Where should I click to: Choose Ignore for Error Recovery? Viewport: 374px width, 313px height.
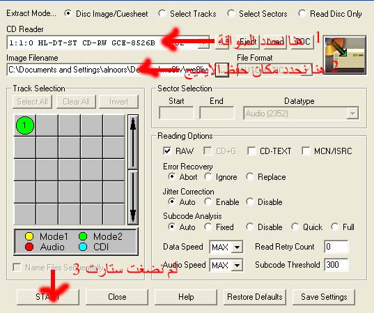coord(208,176)
